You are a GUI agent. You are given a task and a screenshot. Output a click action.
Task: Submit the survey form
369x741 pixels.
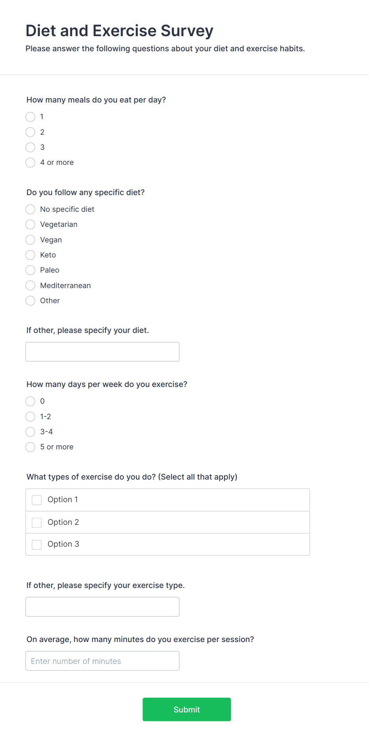[186, 710]
